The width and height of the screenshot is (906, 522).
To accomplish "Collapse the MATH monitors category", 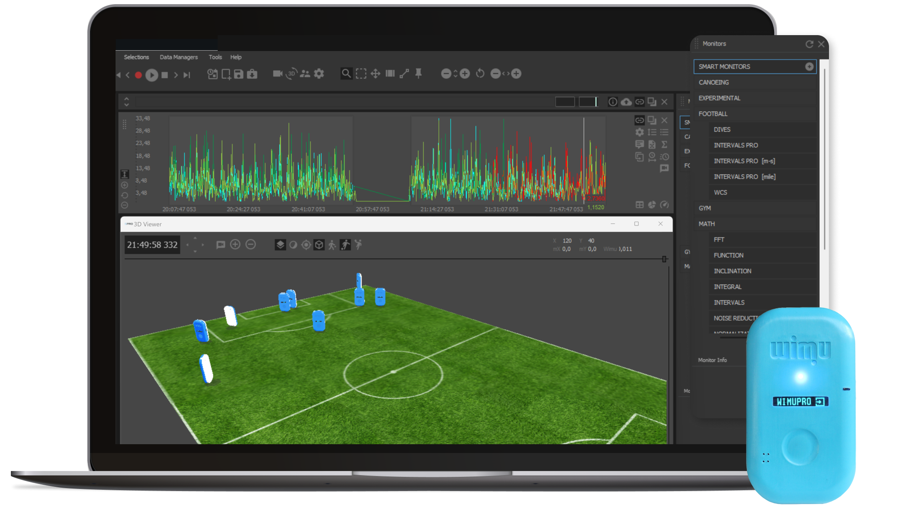I will click(707, 224).
